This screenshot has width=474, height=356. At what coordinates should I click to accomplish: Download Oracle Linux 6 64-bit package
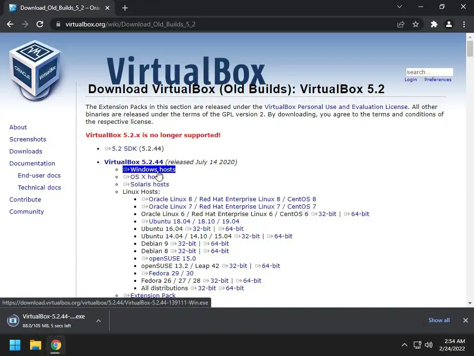click(x=357, y=214)
